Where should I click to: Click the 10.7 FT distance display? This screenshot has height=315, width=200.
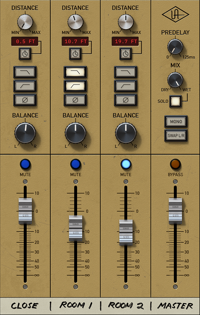75,42
